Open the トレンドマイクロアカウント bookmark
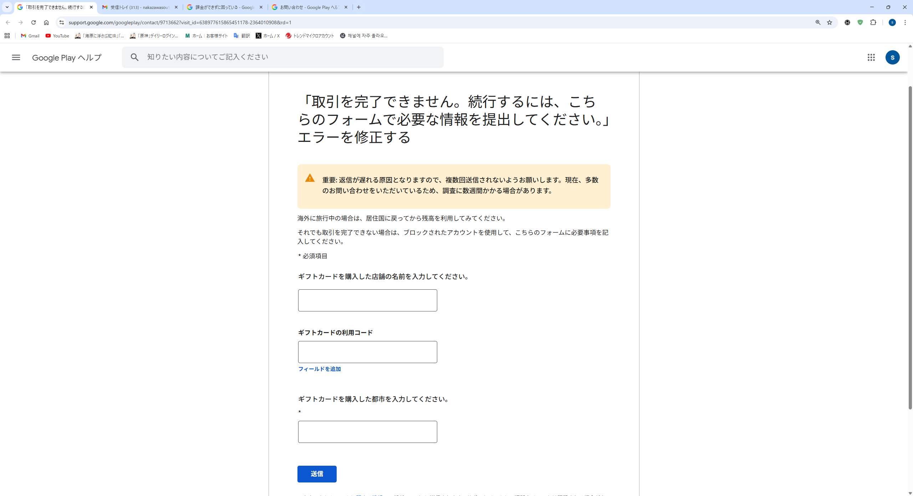This screenshot has width=913, height=496. point(310,36)
